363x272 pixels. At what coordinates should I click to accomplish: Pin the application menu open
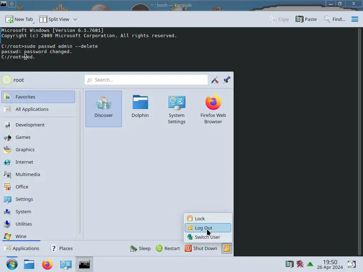click(227, 80)
